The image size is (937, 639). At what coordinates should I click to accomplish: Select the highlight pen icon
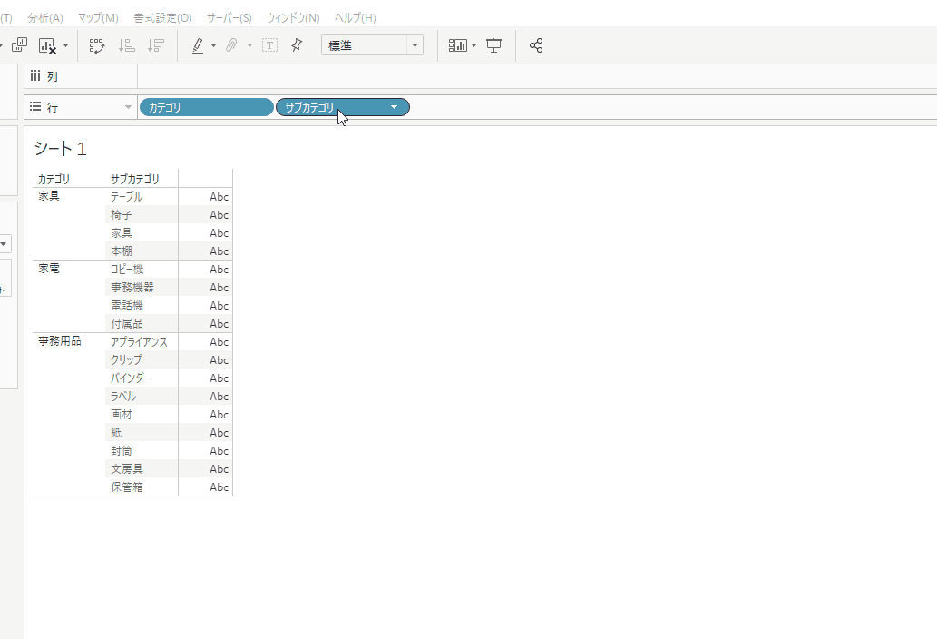pyautogui.click(x=198, y=45)
